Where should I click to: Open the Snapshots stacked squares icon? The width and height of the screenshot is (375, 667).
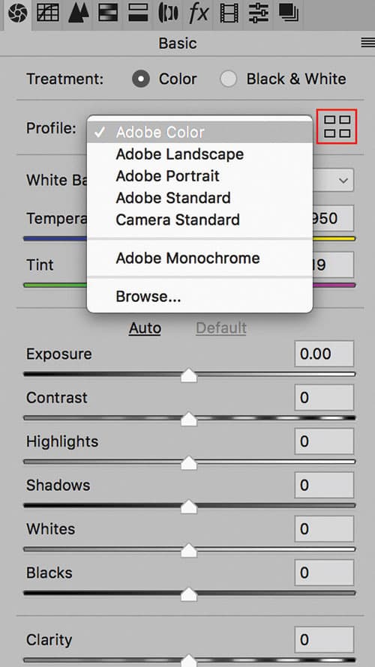click(x=289, y=13)
